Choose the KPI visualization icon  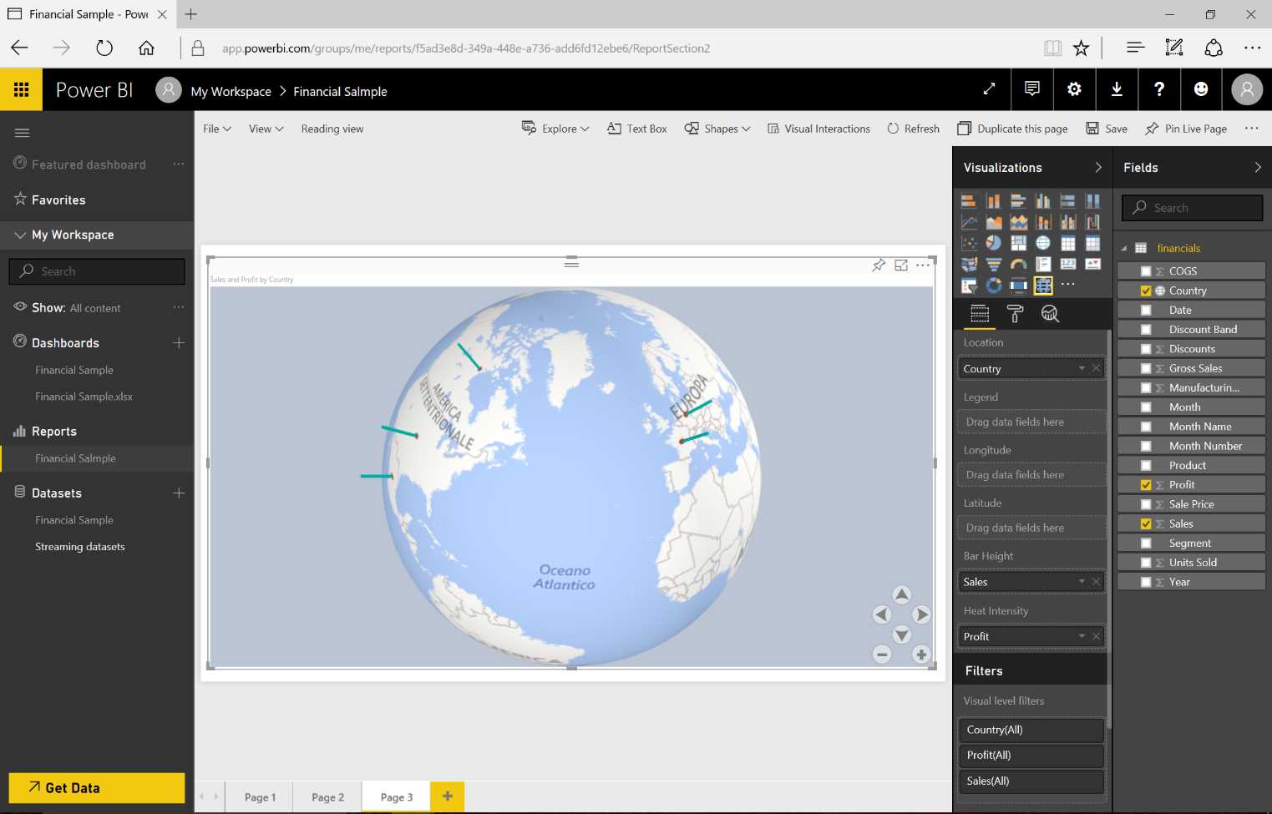point(1092,264)
